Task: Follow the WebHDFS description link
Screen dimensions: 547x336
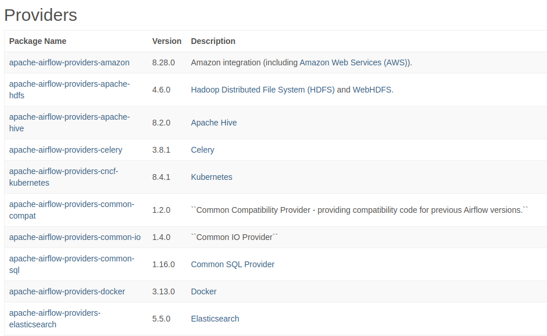Action: 372,90
